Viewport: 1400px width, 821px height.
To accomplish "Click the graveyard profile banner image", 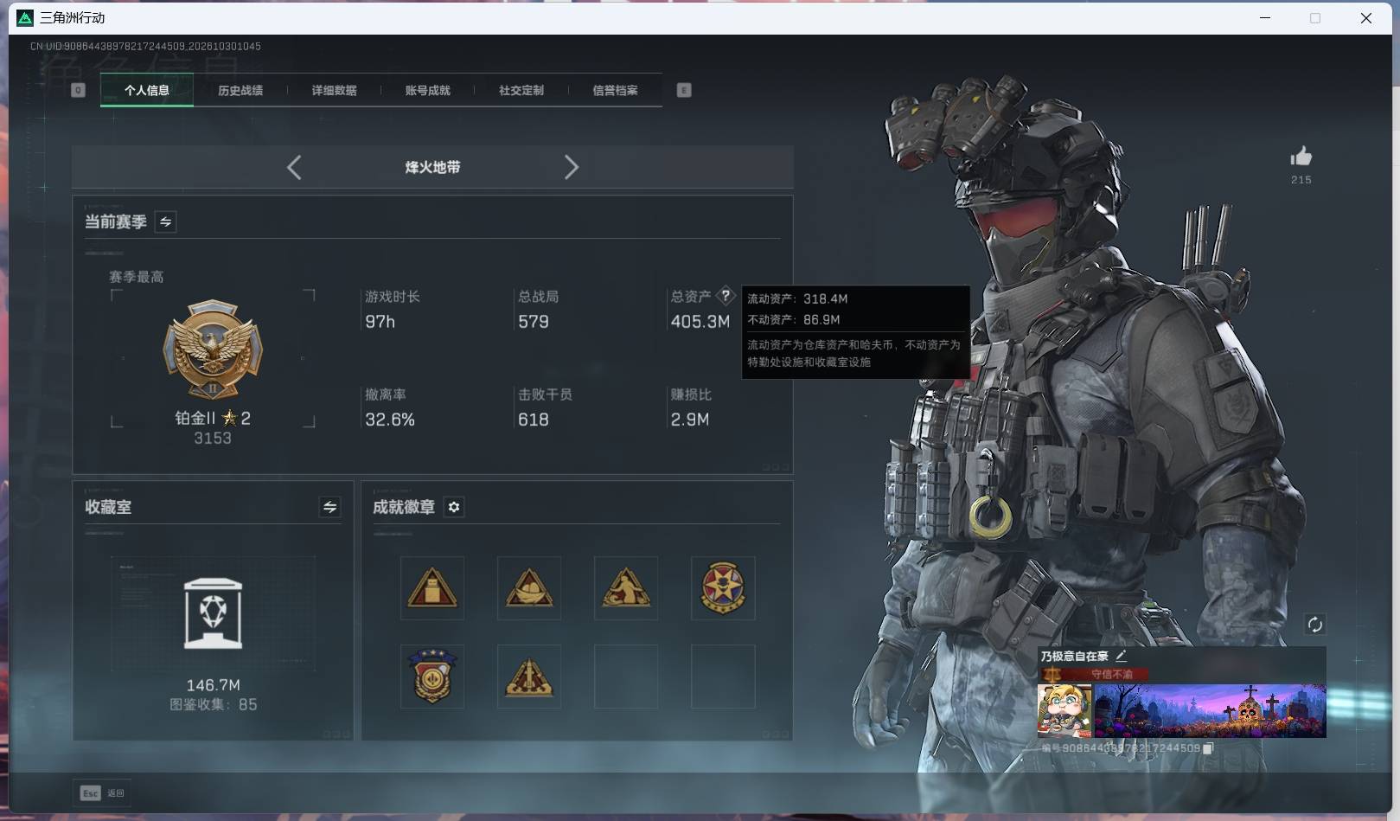I will coord(1210,710).
